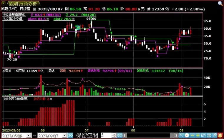Viewport: 224px width, 139px height.
Task: Click the 2023/09/07 date in the quote header
Action: click(50, 9)
